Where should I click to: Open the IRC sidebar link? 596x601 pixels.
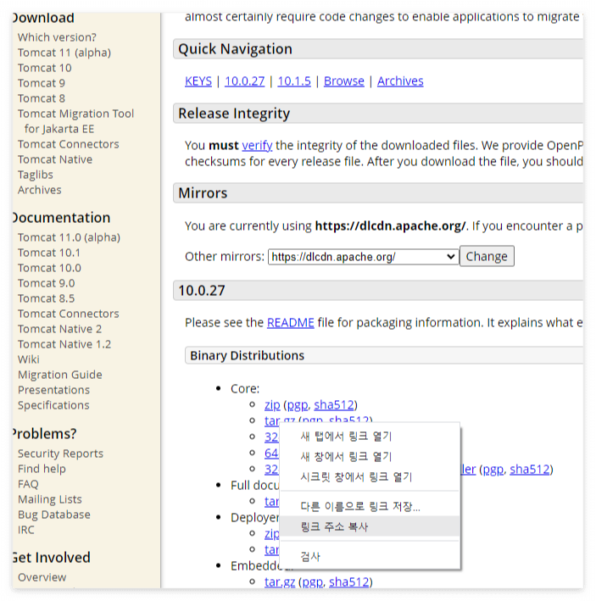(26, 530)
